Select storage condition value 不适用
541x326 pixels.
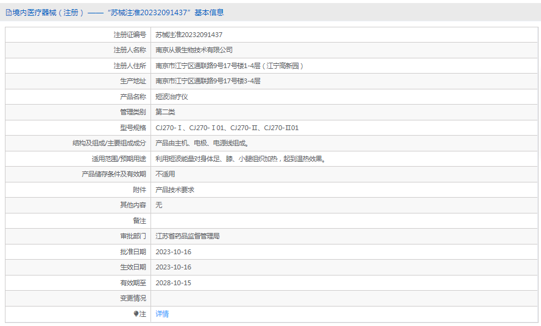coord(165,174)
